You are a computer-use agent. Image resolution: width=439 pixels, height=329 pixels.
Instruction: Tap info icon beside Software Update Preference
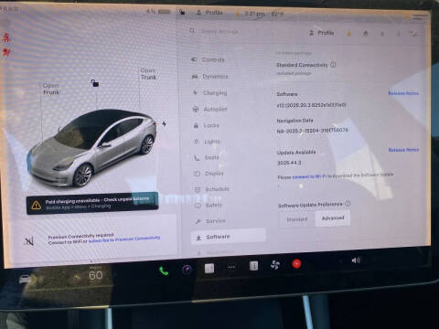(x=348, y=204)
